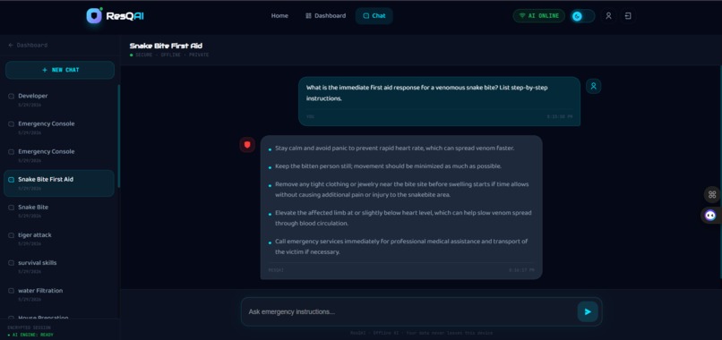Click the Chat tab bubble icon

(366, 15)
